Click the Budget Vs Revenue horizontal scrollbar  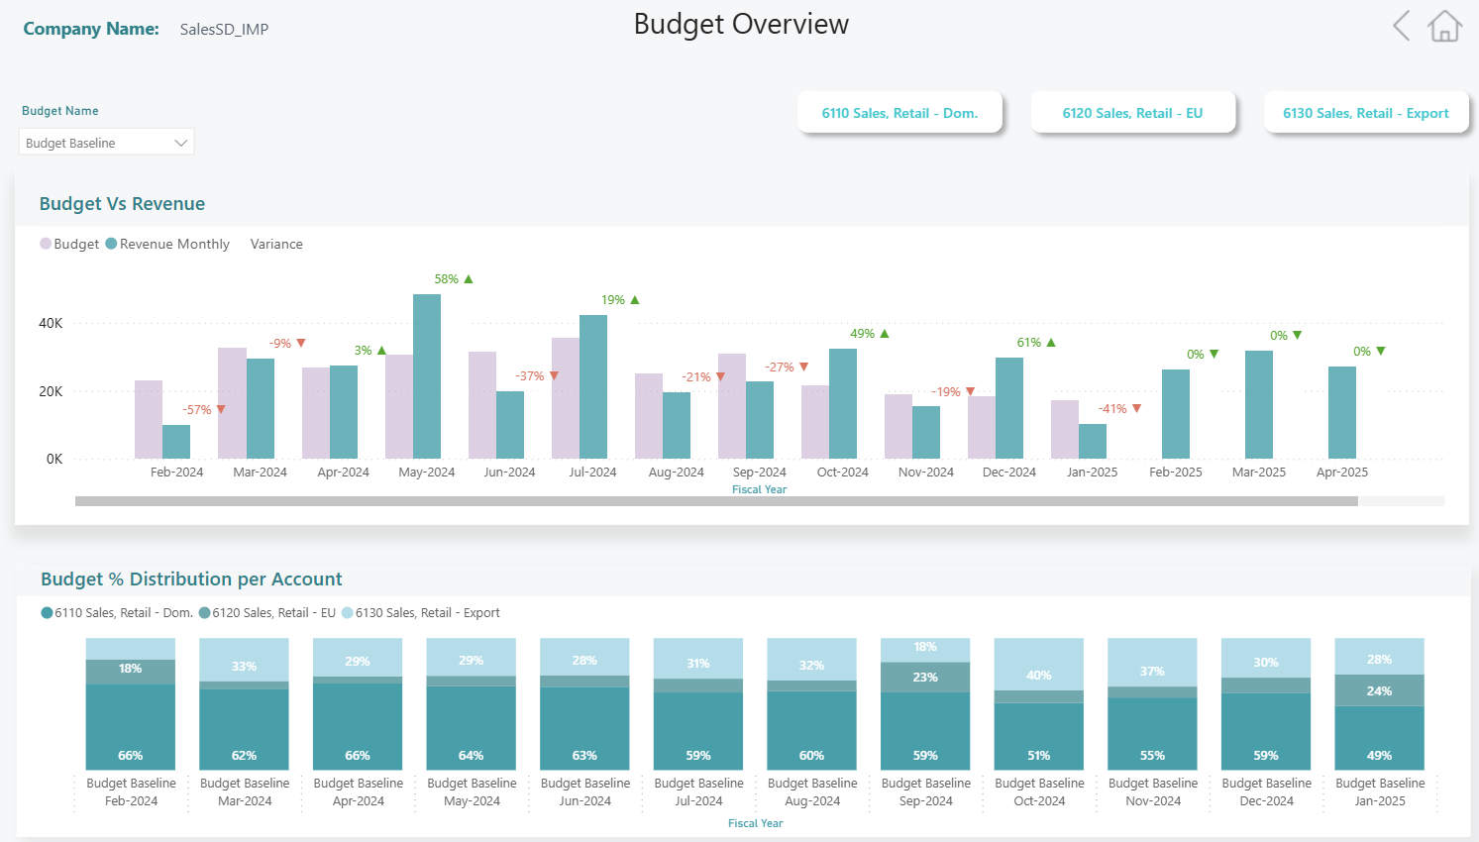point(715,501)
